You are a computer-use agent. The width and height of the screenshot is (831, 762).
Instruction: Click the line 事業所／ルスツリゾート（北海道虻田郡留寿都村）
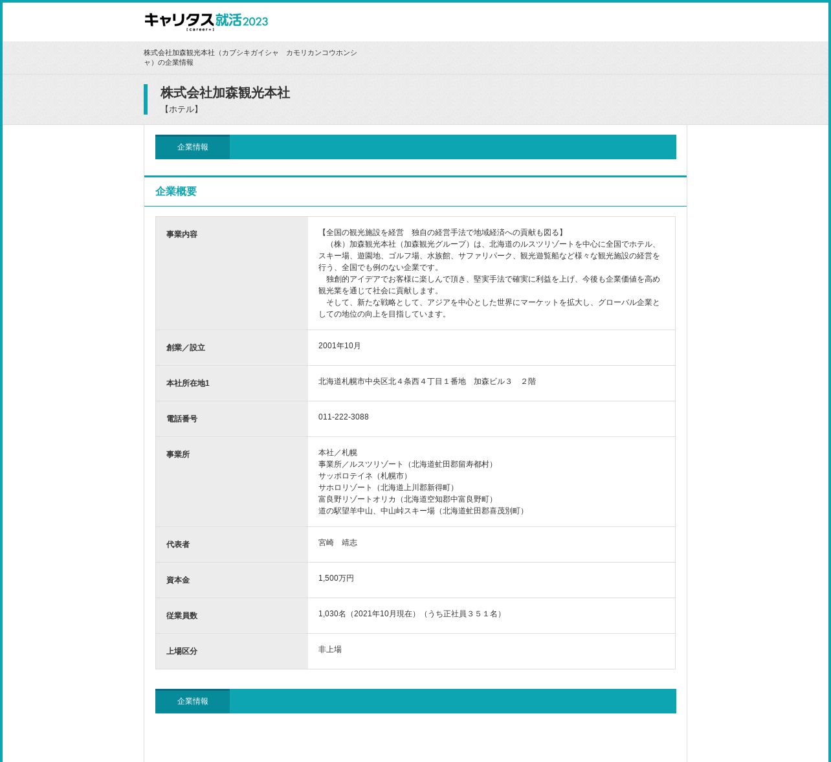[408, 464]
